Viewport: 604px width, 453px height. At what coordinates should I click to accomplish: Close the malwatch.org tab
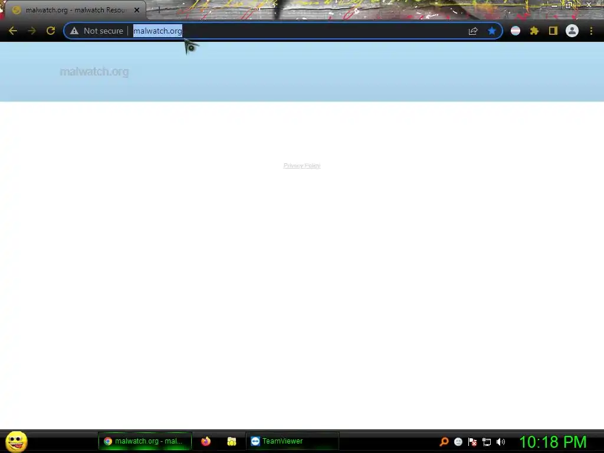137,11
